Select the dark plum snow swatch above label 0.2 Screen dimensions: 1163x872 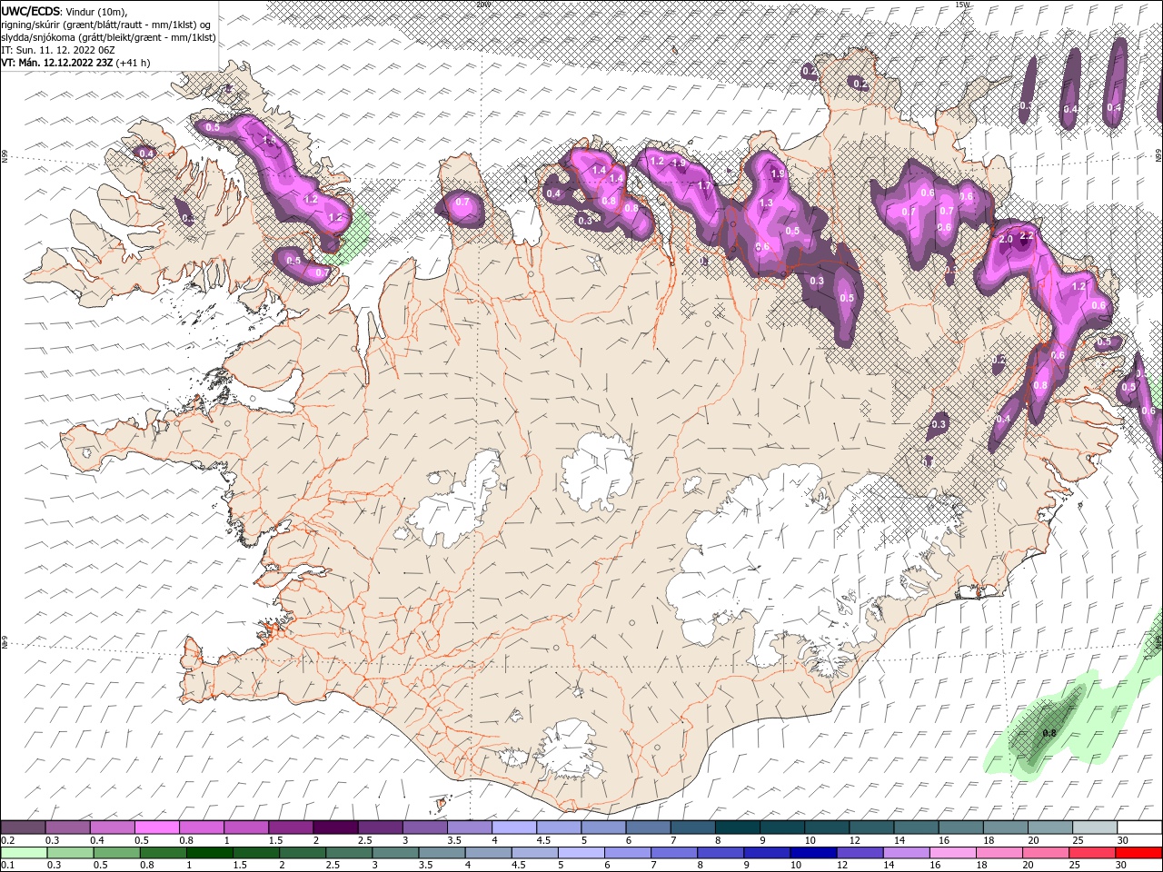point(23,827)
